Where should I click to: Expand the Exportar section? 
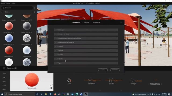click(x=86, y=59)
